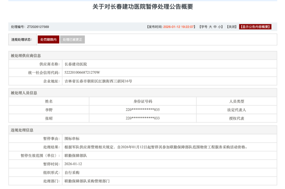Click the 法定代表人 personnel type cell
The height and width of the screenshot is (189, 285).
[x=236, y=110]
